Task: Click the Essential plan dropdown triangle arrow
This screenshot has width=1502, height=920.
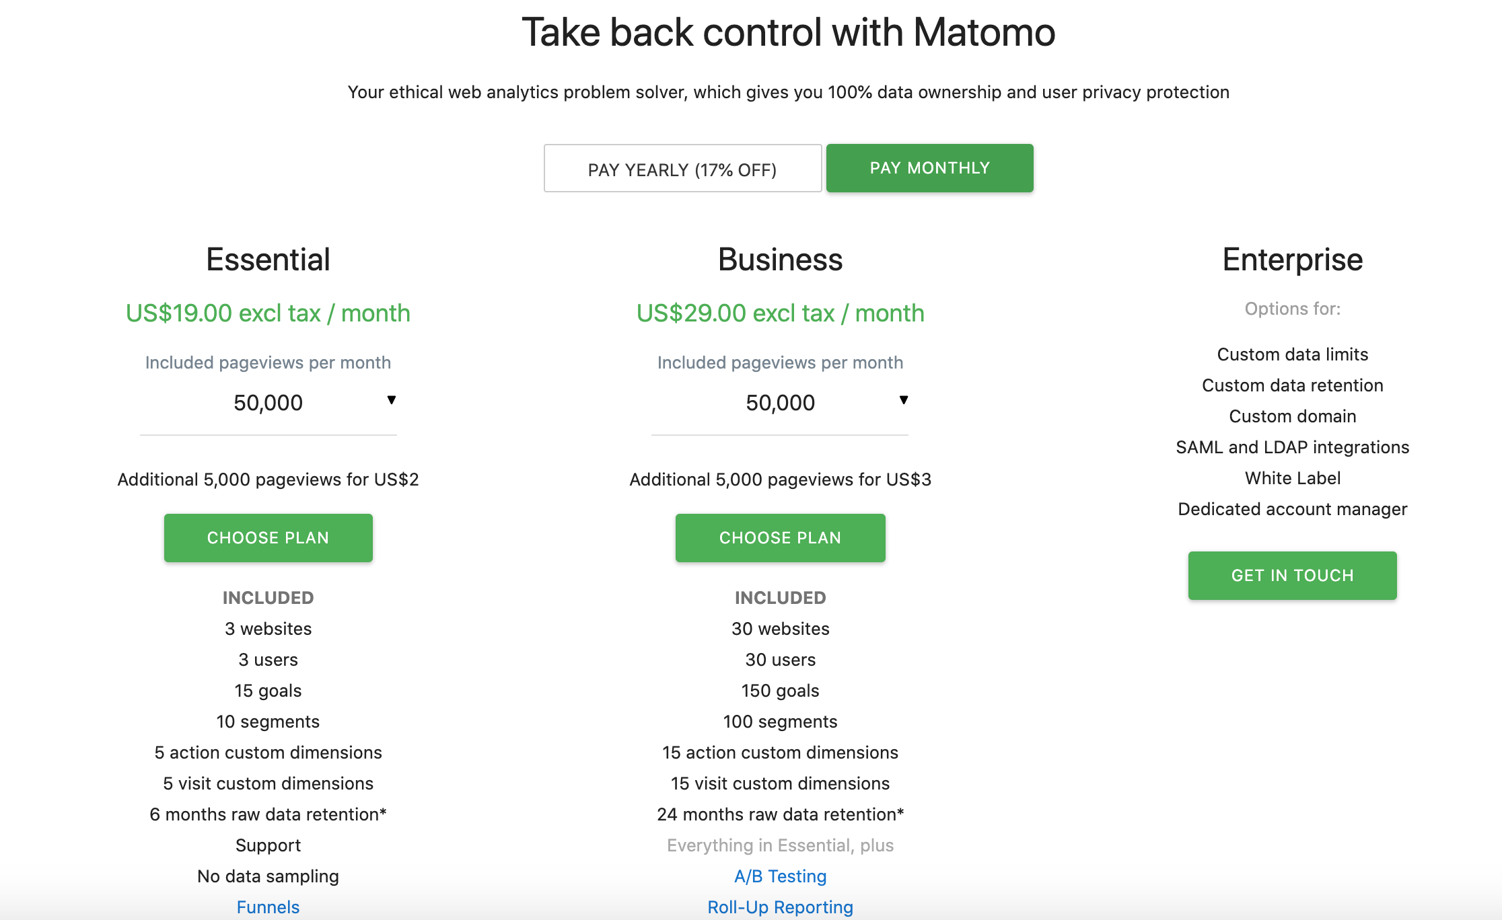Action: tap(392, 400)
